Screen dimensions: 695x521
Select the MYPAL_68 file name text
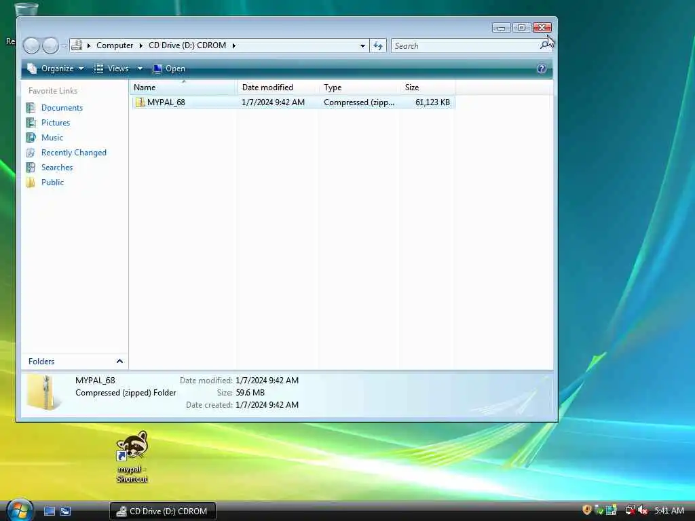pyautogui.click(x=166, y=102)
